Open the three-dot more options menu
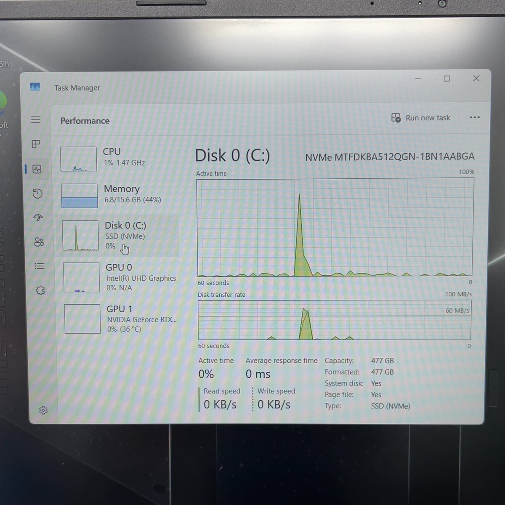The image size is (505, 505). pos(475,117)
